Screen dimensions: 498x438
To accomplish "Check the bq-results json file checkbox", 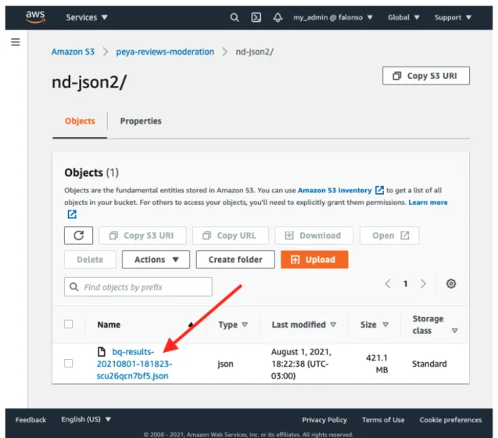I will [x=68, y=363].
